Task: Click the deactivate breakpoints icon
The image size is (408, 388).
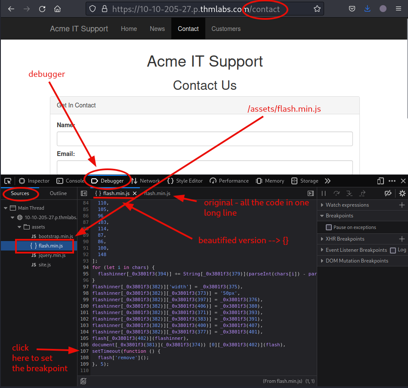Action: 388,193
